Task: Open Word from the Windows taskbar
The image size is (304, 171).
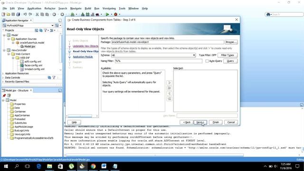Action: tap(104, 166)
